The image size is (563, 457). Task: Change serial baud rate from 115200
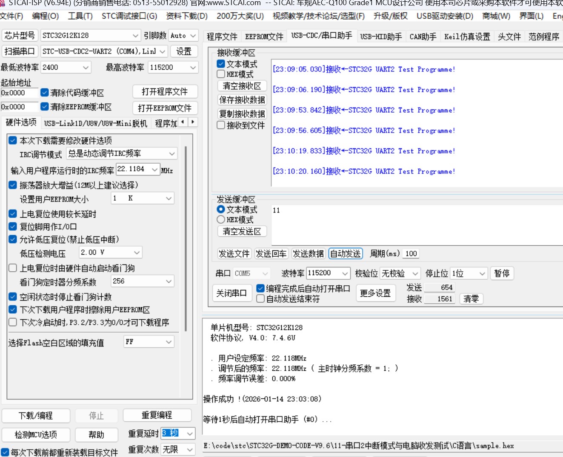(x=328, y=273)
